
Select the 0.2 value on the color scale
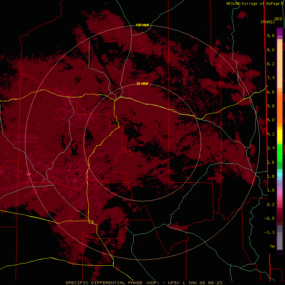[x=271, y=205]
